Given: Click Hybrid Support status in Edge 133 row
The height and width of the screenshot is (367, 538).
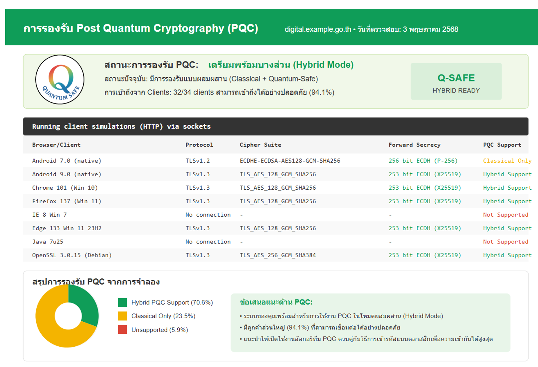Looking at the screenshot, I should tap(507, 228).
